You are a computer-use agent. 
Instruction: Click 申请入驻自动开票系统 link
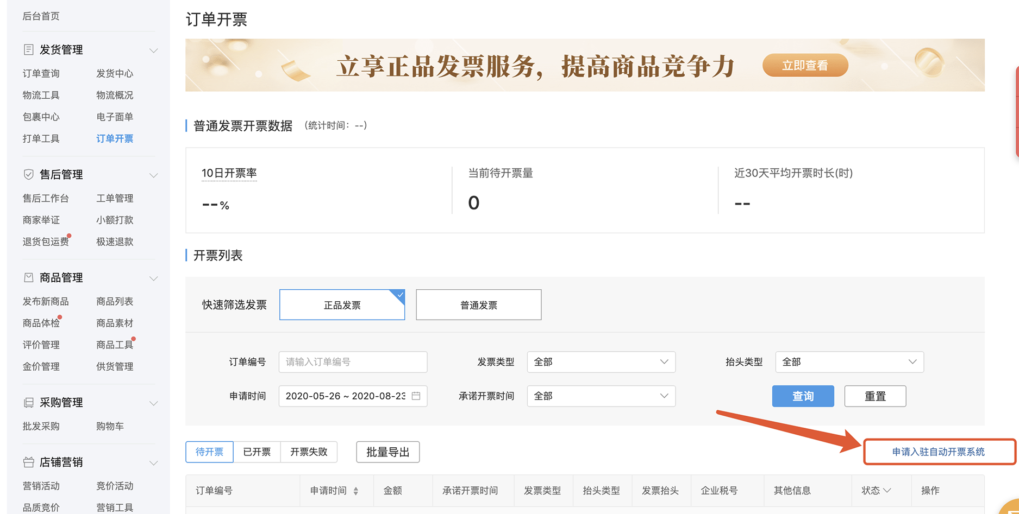938,452
